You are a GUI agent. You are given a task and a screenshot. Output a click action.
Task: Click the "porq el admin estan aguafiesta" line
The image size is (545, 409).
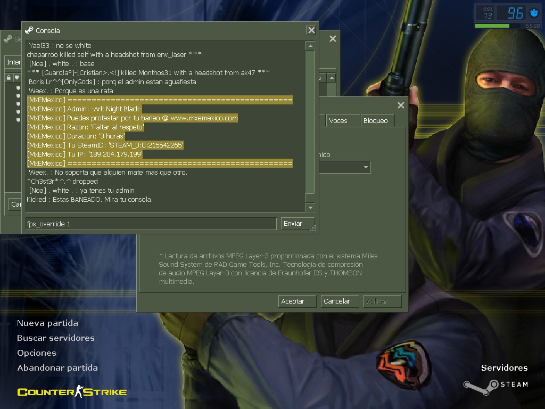pyautogui.click(x=113, y=81)
